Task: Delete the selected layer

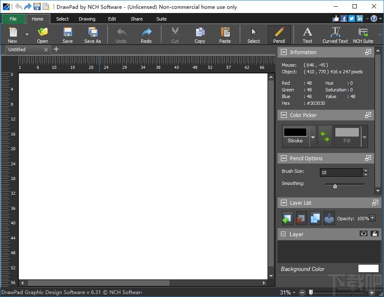Action: tap(301, 218)
